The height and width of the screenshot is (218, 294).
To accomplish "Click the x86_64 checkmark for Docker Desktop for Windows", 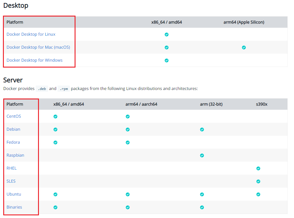I will (x=167, y=60).
